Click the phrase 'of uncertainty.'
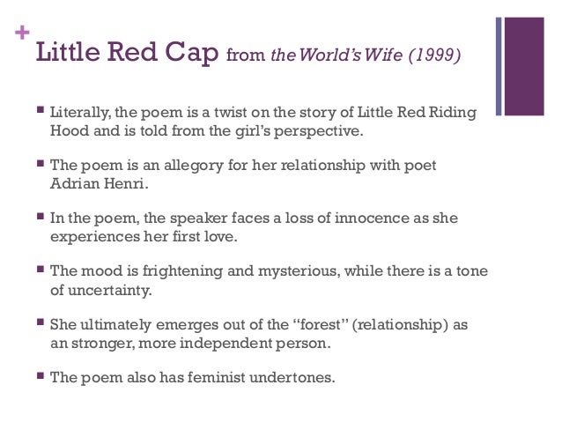Viewport: 562px width, 422px height. tap(101, 290)
